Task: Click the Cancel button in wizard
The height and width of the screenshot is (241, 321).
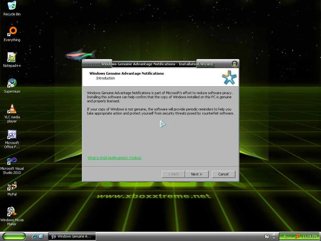Action: click(223, 174)
